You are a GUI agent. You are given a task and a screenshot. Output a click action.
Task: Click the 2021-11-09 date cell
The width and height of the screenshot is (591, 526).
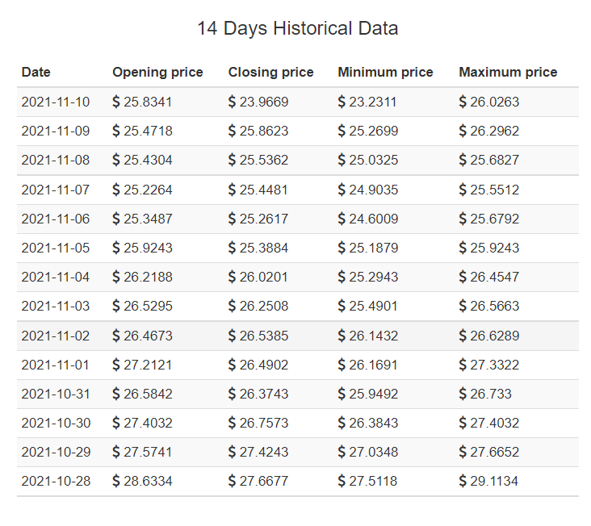tap(56, 131)
